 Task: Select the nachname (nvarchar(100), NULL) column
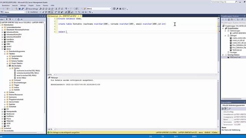28,71
